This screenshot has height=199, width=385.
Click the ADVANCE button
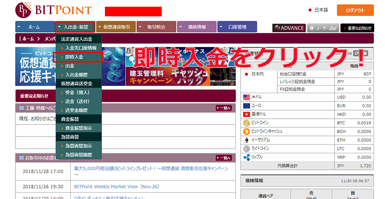point(289,28)
